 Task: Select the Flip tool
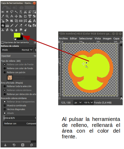coord(21,21)
